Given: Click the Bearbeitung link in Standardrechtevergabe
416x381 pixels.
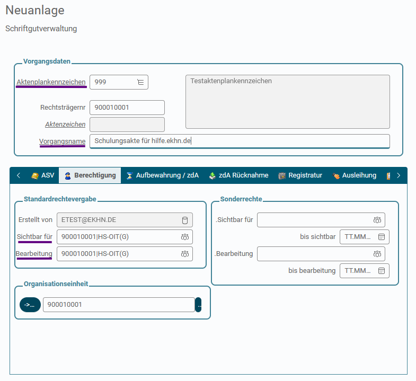Looking at the screenshot, I should pyautogui.click(x=34, y=254).
